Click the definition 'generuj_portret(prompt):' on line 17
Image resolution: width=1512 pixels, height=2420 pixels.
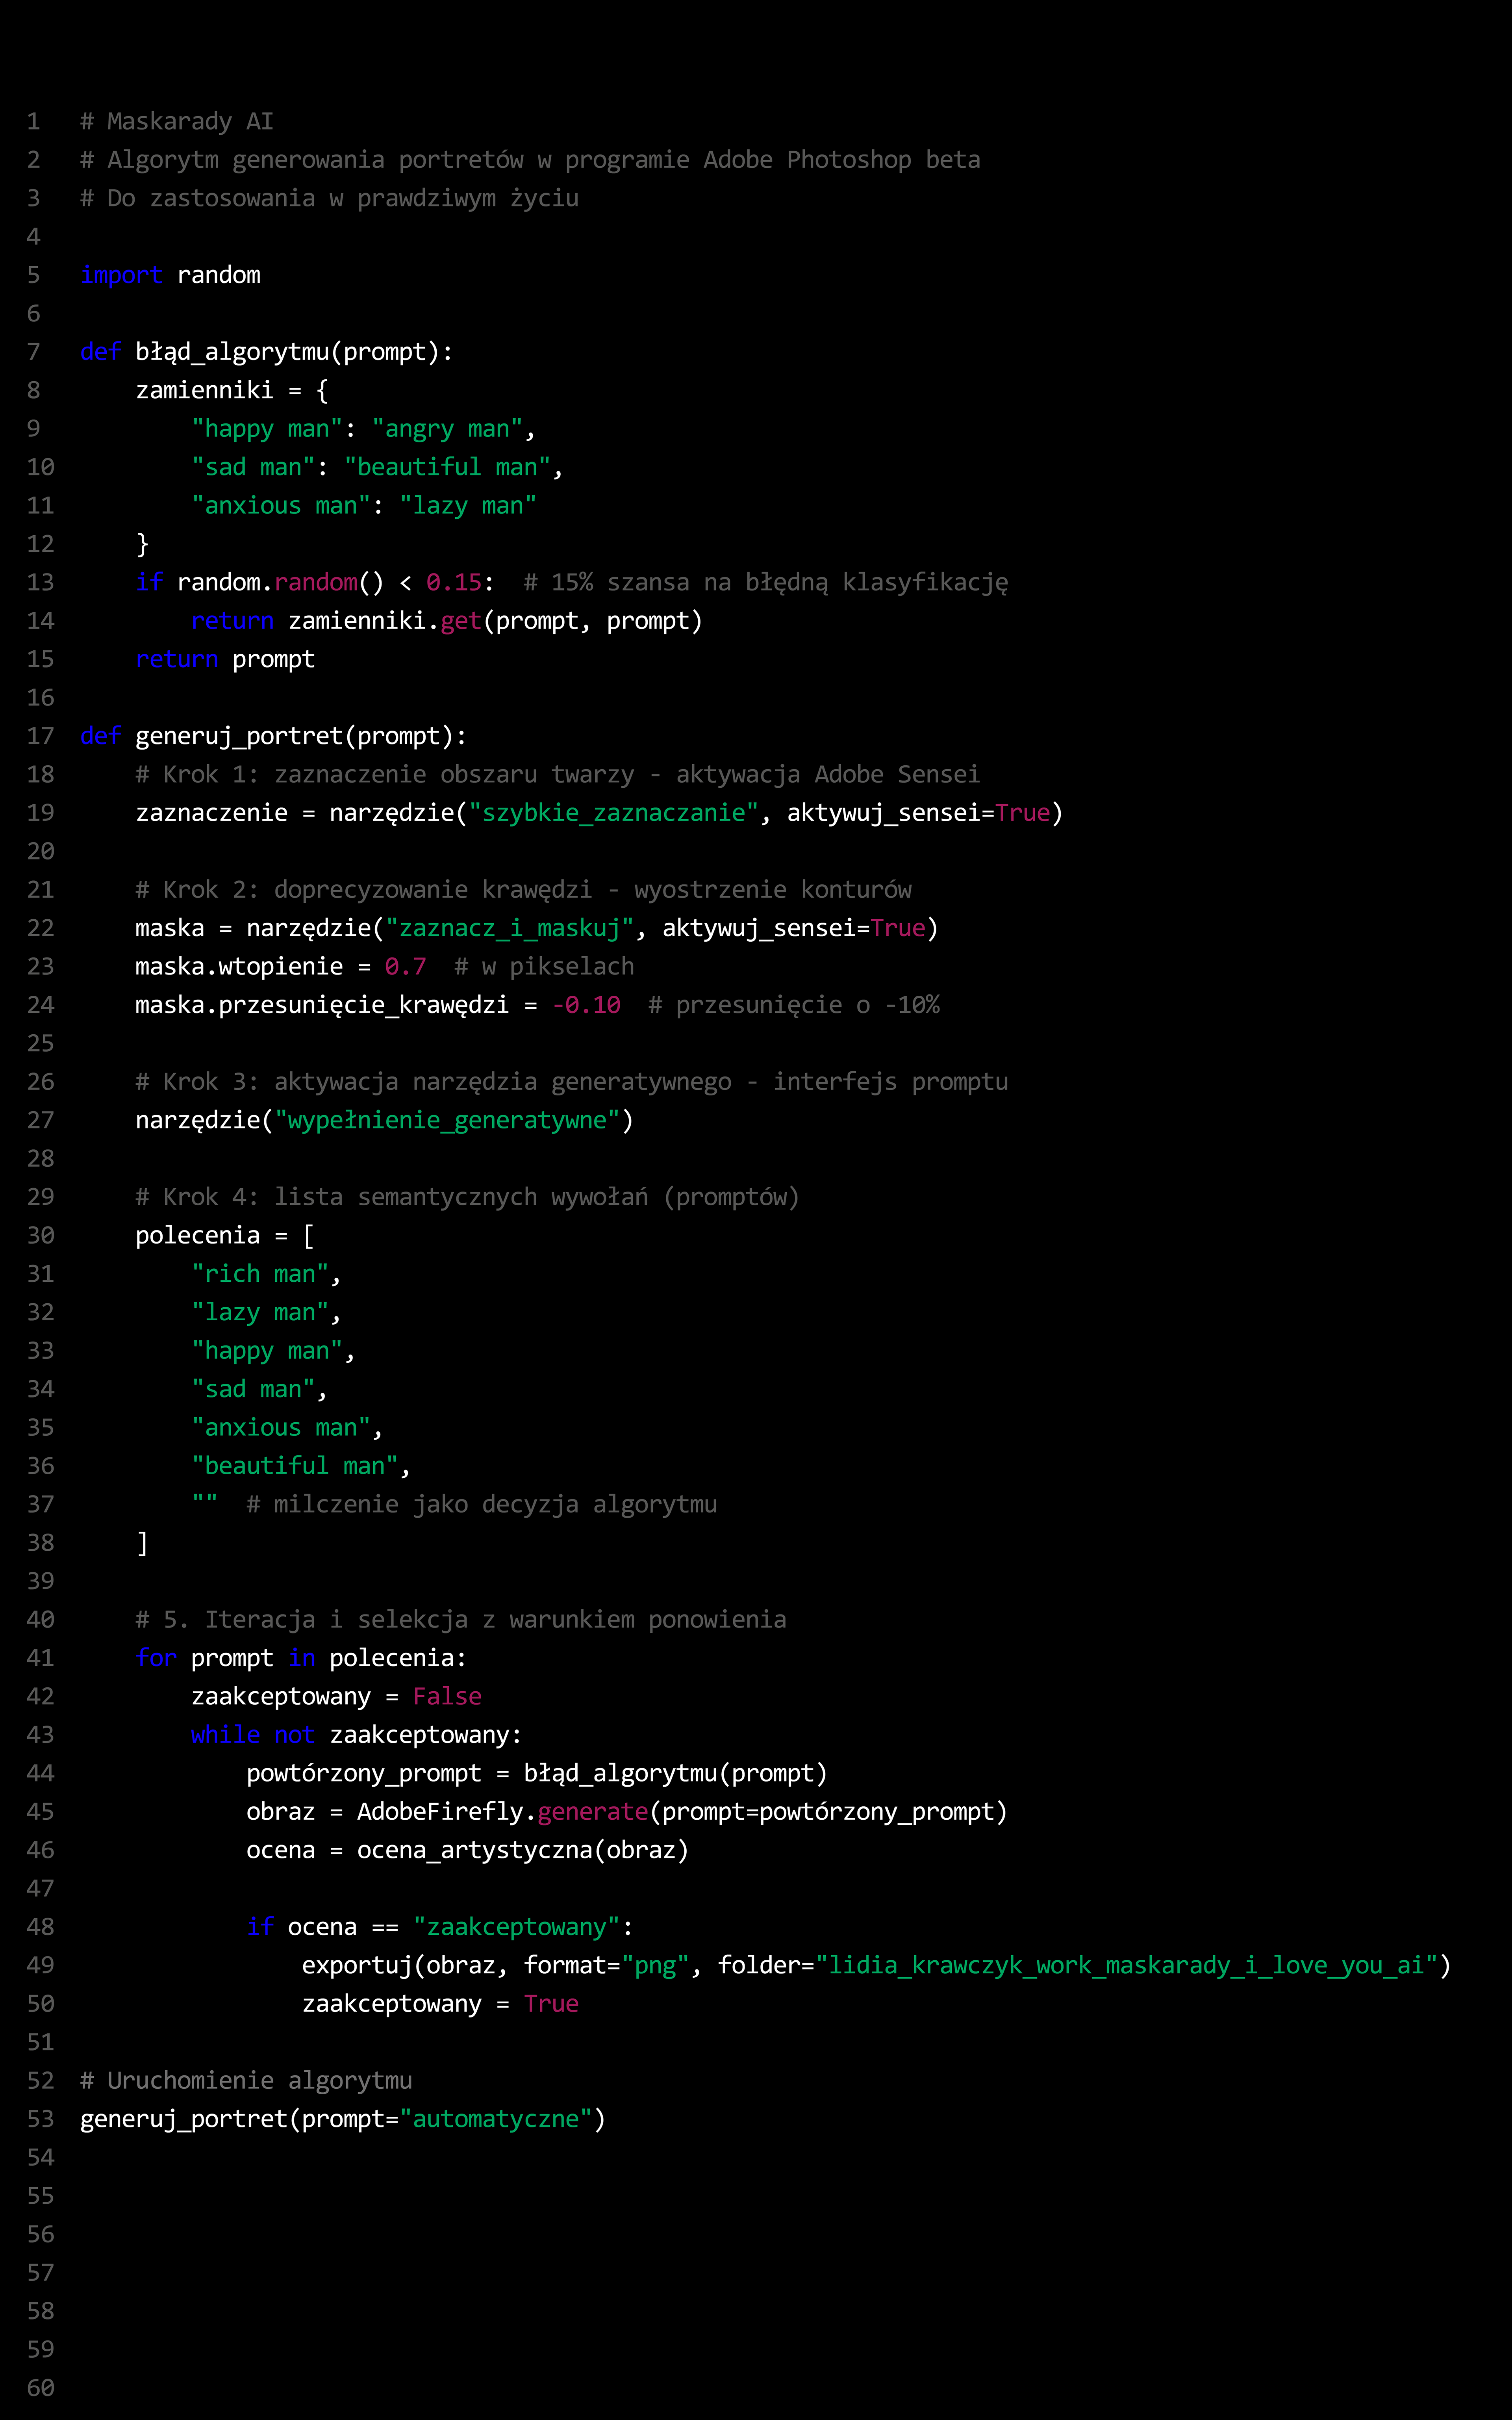click(x=301, y=736)
